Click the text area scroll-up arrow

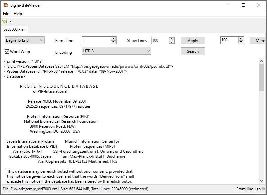tap(262, 61)
